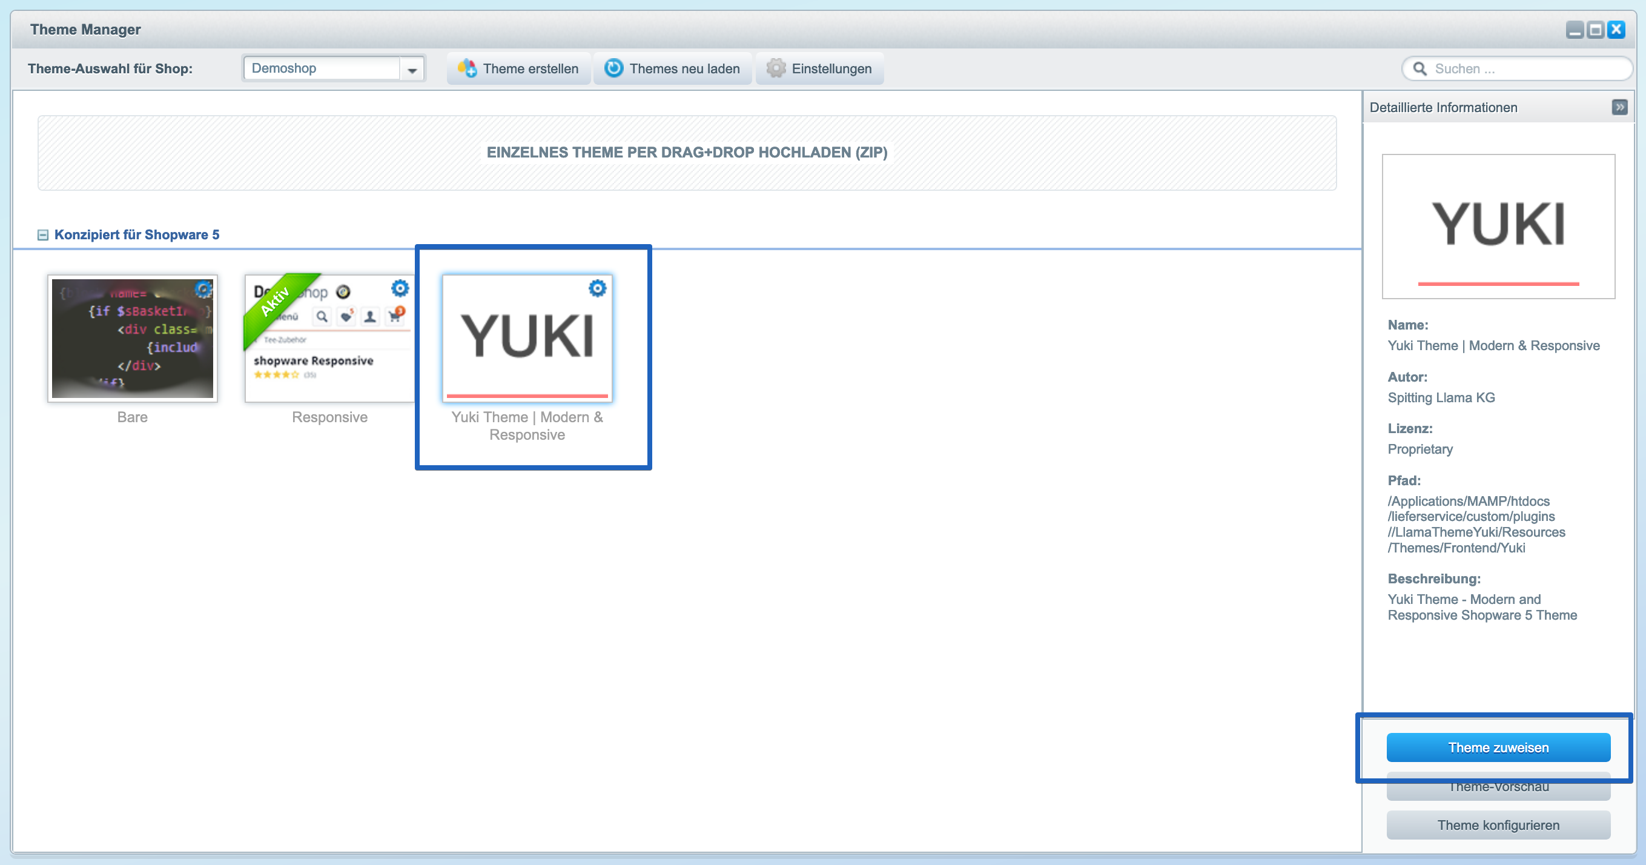Collapse the Detaillierte Informationen panel arrow
The image size is (1646, 865).
[1619, 107]
